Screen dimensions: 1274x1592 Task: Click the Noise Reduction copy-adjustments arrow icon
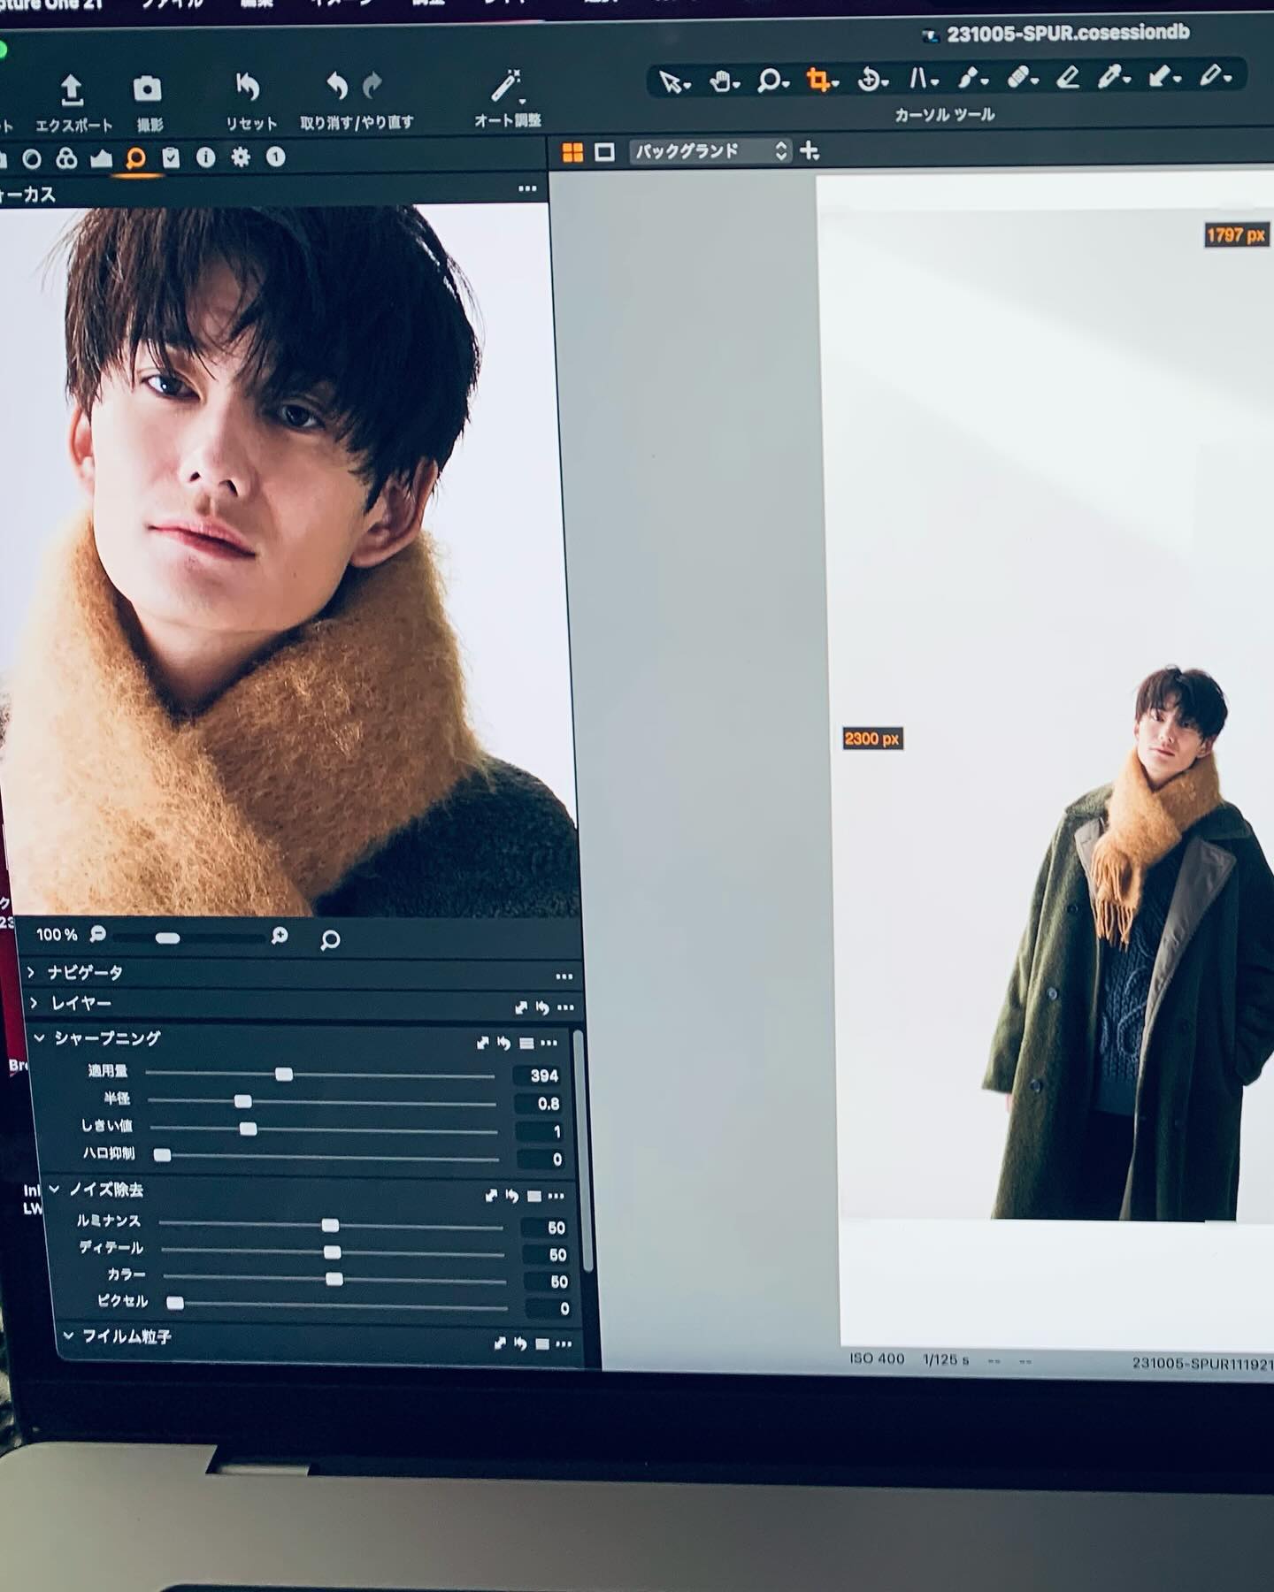click(492, 1196)
